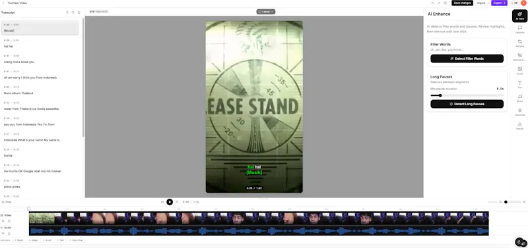Skip to previous frame control
Viewport: 528px width, 248px height.
[162, 202]
